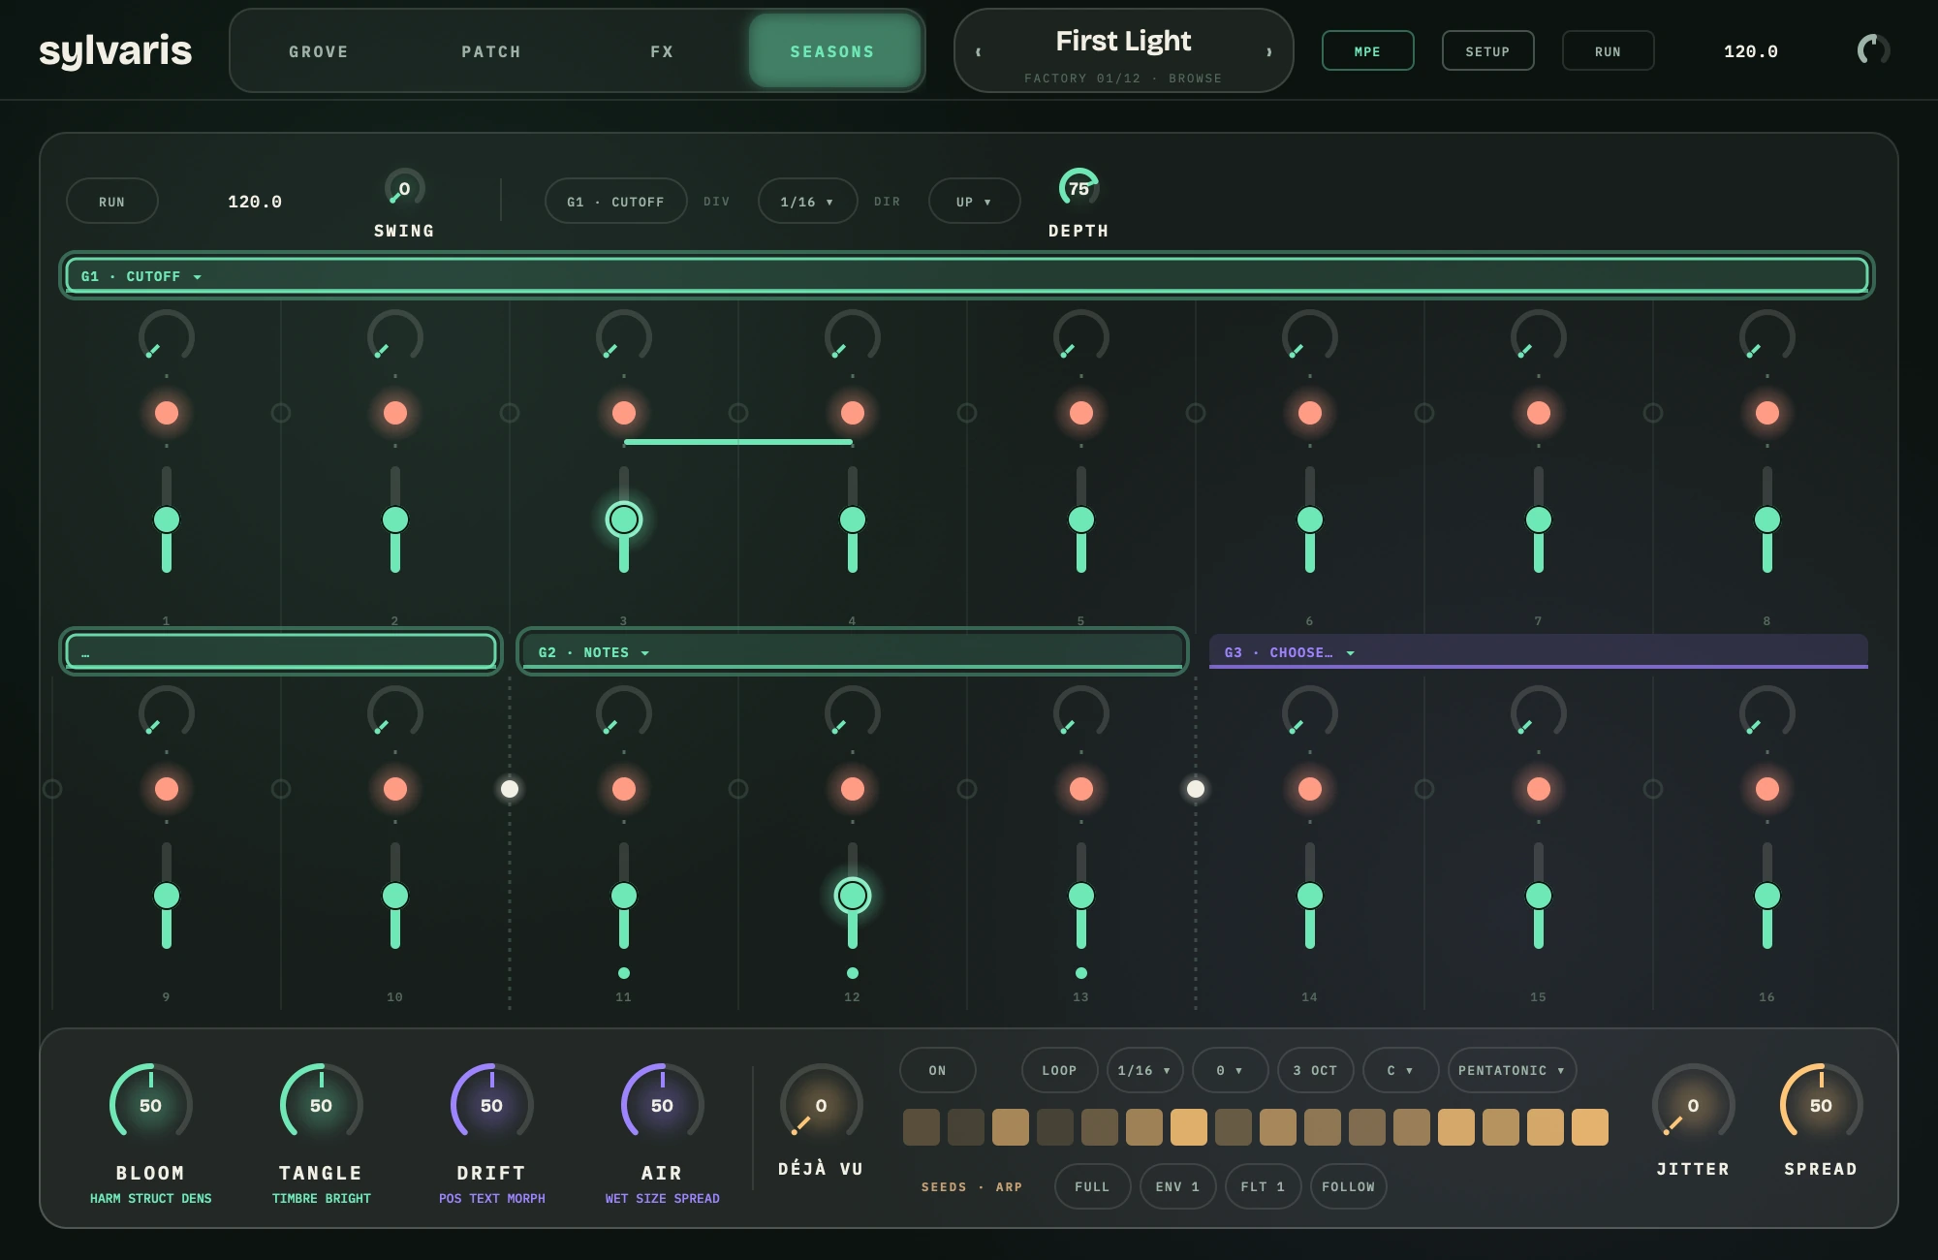1938x1260 pixels.
Task: Open the DIV 1/16 dropdown in the sequencer header
Action: (807, 202)
